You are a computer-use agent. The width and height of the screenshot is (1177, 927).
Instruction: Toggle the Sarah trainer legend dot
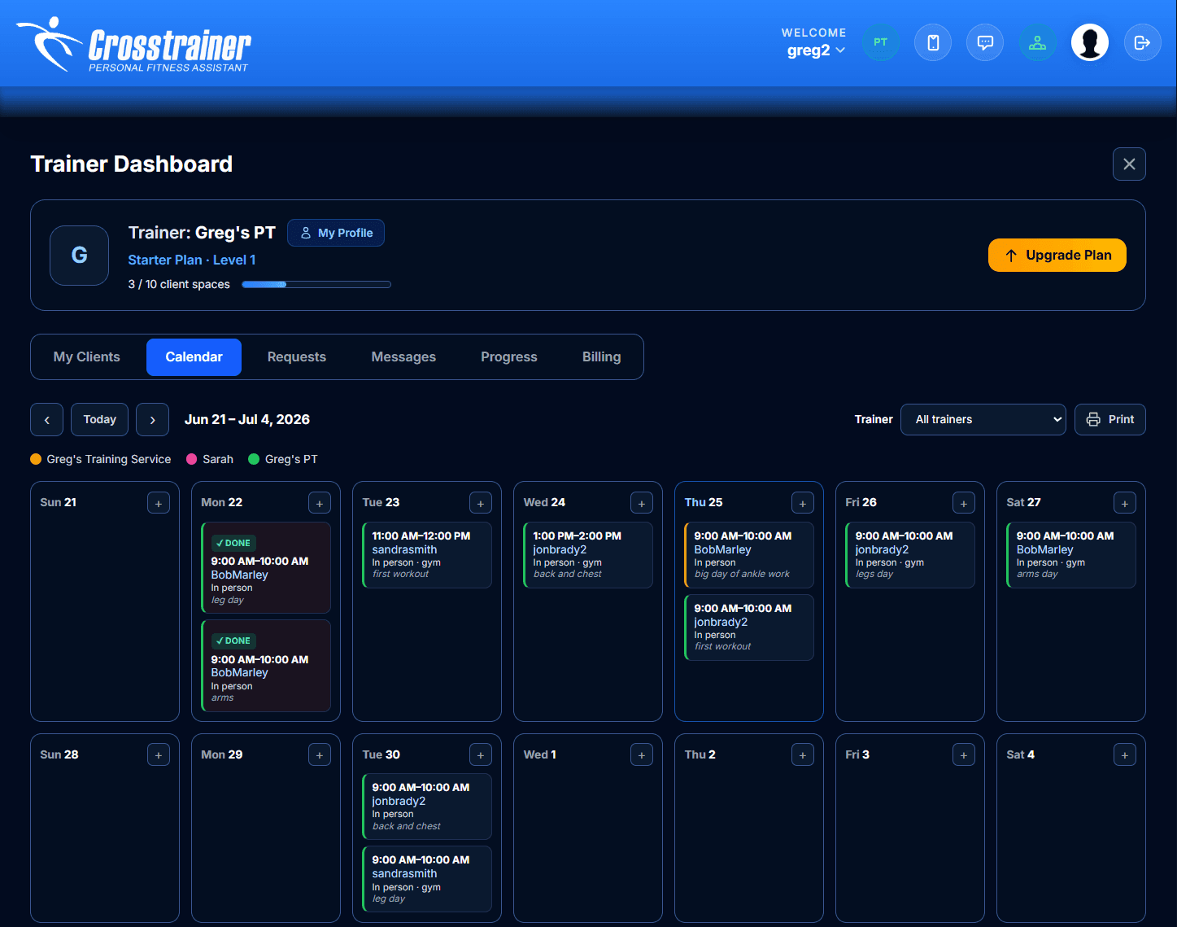point(192,459)
